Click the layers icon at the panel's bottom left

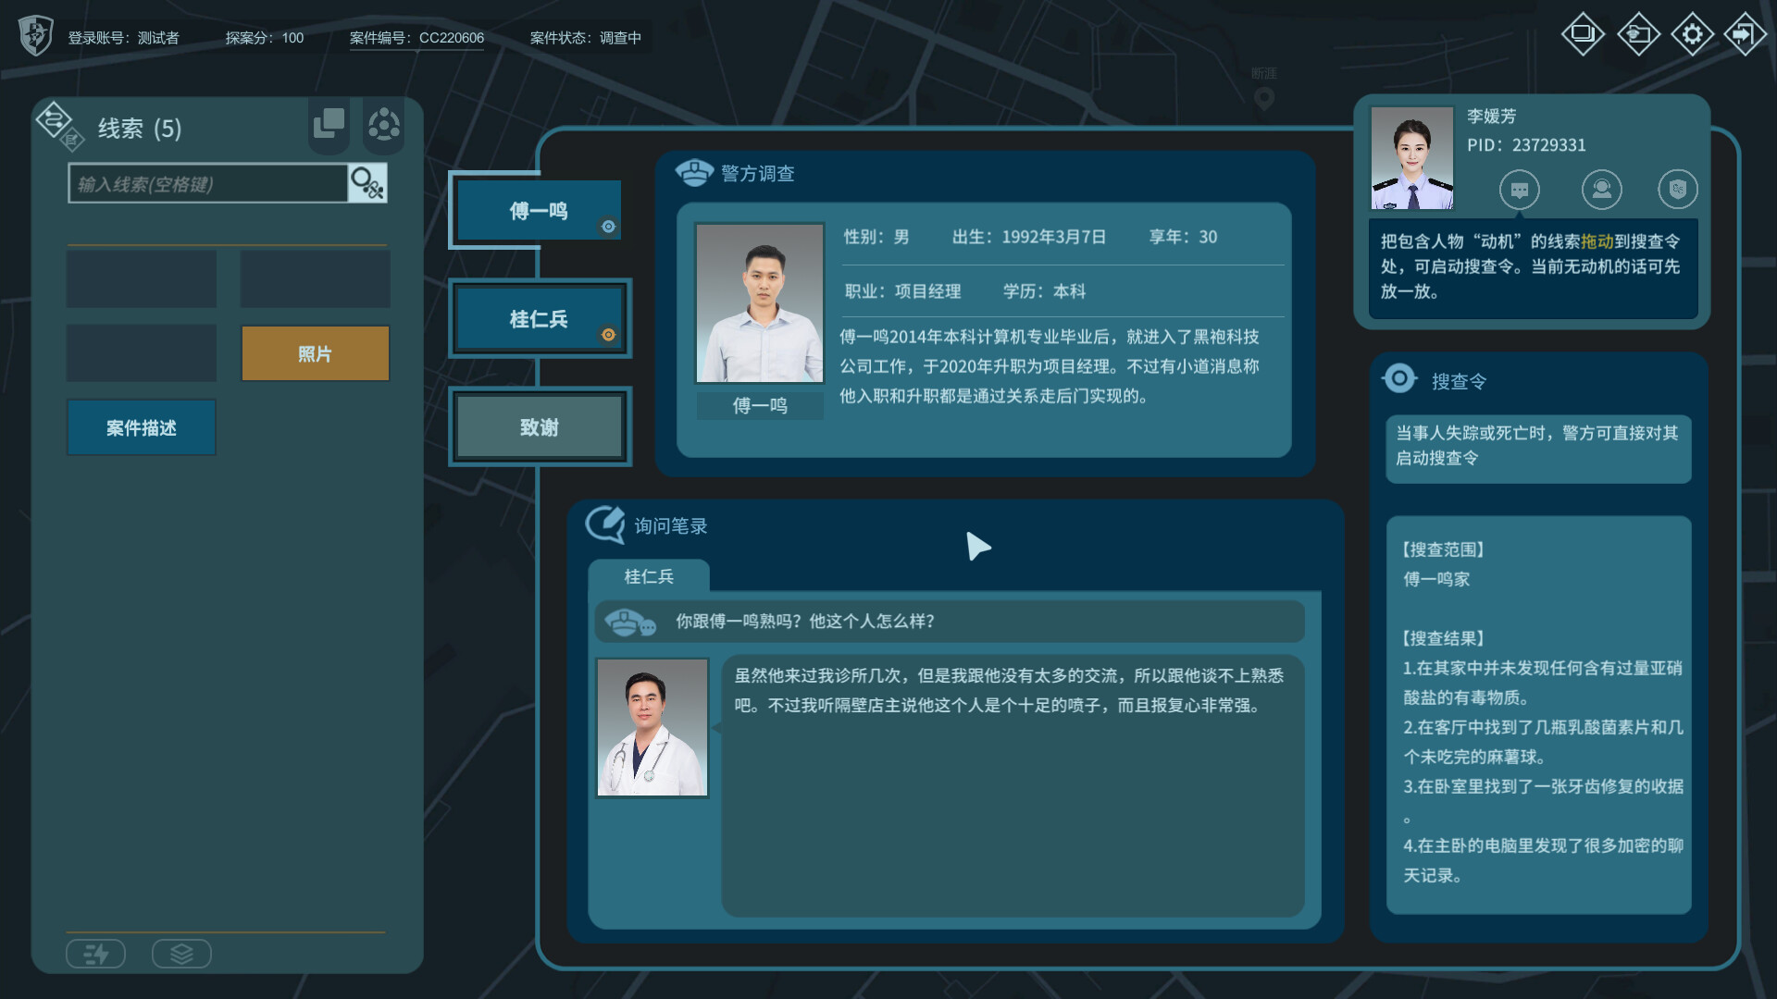(181, 953)
